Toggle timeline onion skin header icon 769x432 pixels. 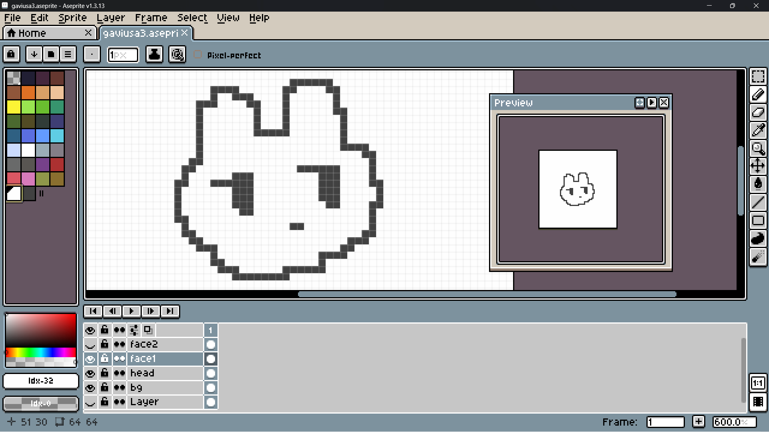point(148,330)
